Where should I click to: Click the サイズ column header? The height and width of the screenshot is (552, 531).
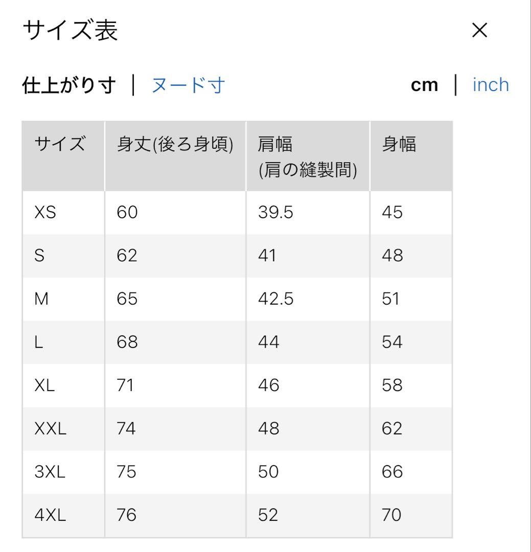[x=60, y=145]
